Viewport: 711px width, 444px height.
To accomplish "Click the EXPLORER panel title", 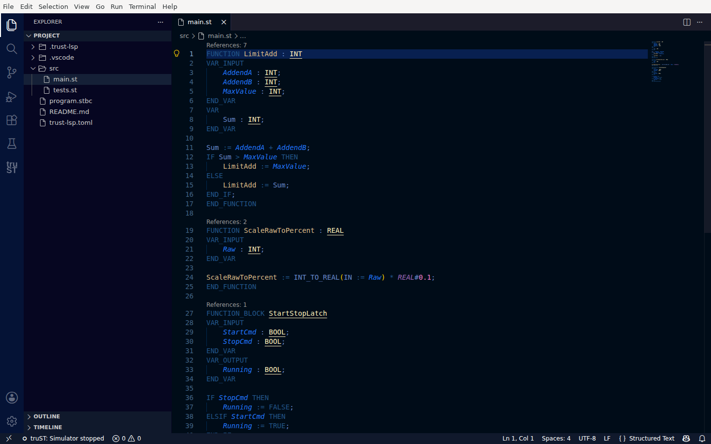I will coord(48,22).
